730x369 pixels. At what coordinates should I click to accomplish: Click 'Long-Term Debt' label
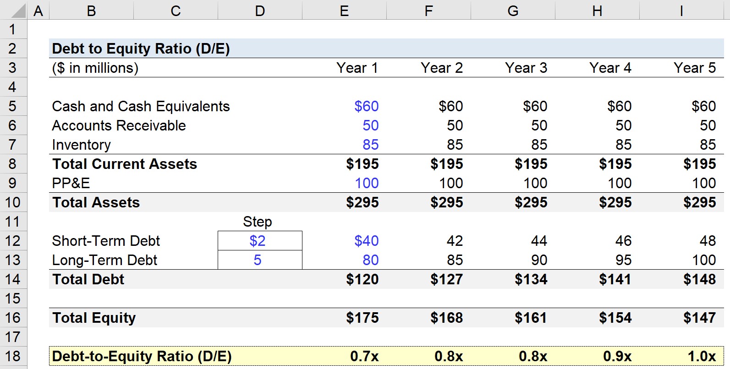coord(104,260)
